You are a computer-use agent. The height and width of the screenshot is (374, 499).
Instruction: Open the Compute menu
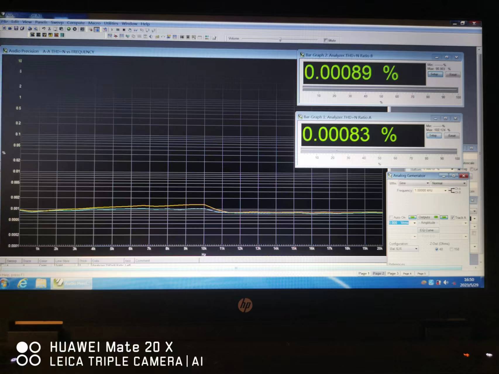point(76,22)
